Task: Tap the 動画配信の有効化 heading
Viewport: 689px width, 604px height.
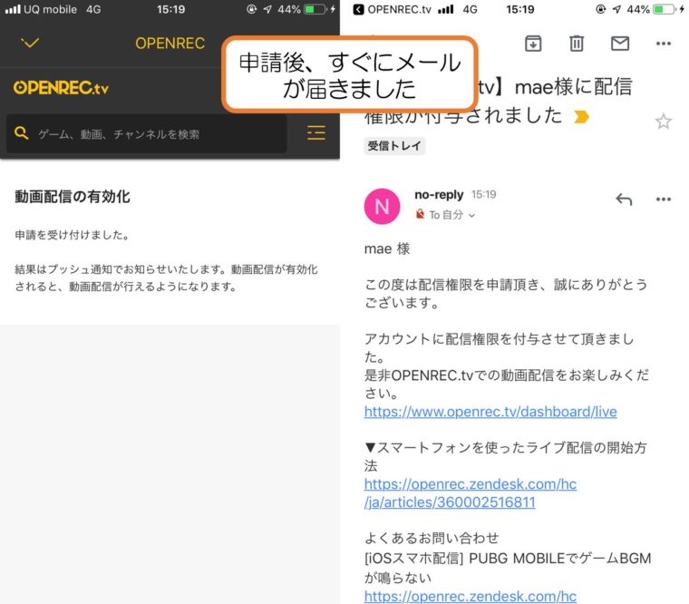Action: click(x=73, y=197)
